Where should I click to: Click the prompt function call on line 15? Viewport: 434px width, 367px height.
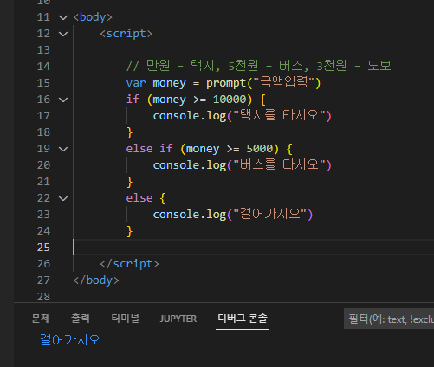point(226,83)
